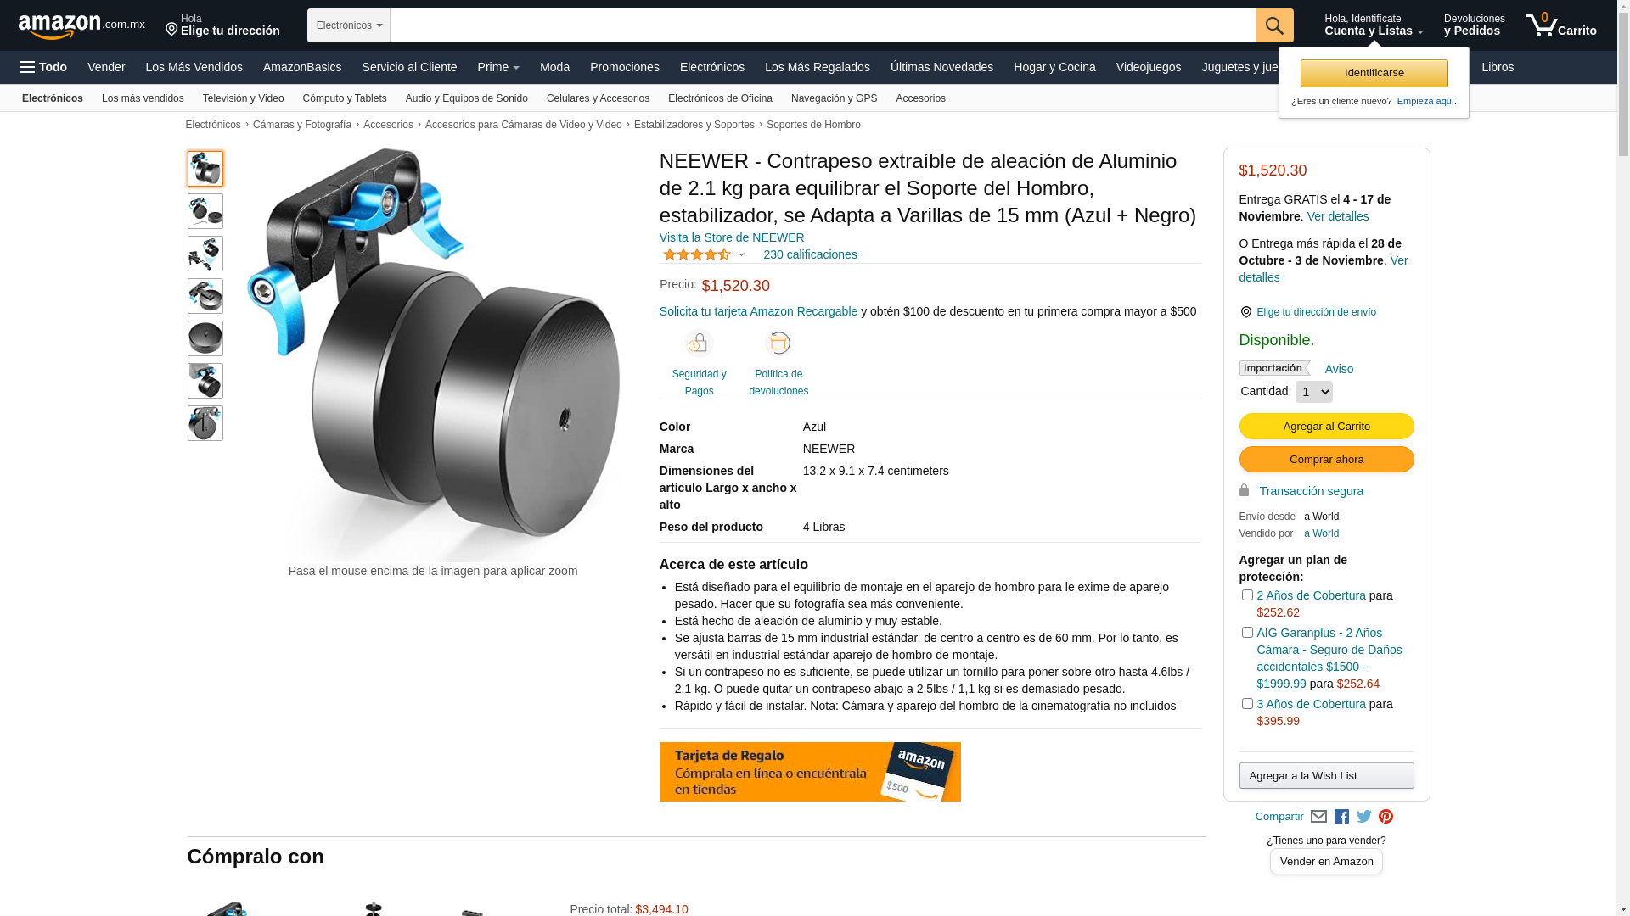Click the Comprar ahora button

click(1326, 460)
